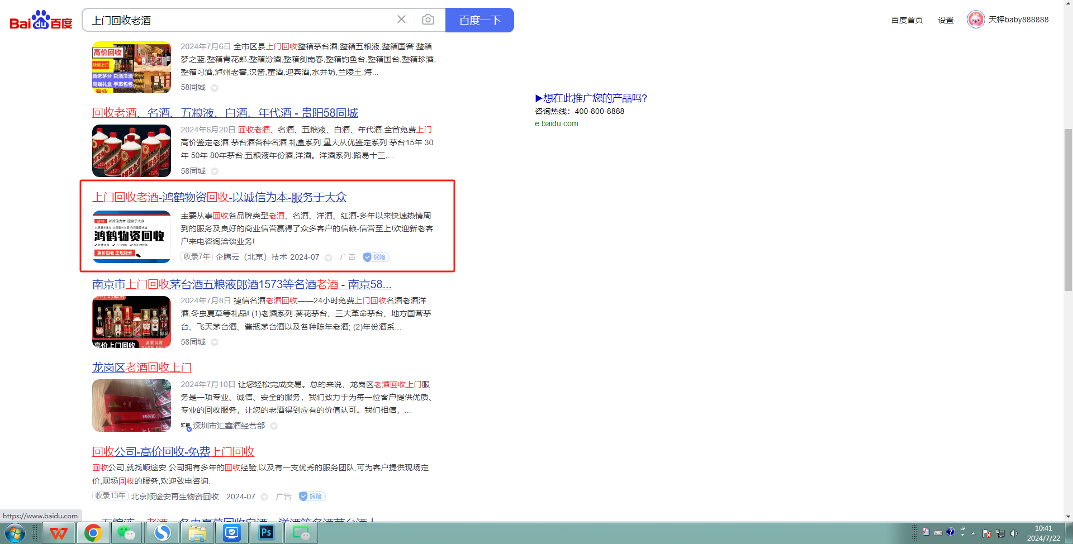This screenshot has width=1073, height=544.
Task: Click the 收录13年 tag
Action: click(x=111, y=496)
